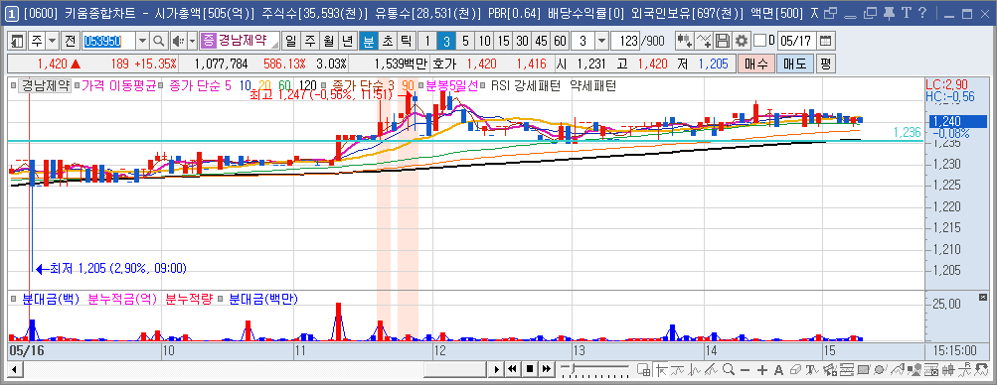Image resolution: width=997 pixels, height=385 pixels.
Task: Open help question mark icon in title bar
Action: pyautogui.click(x=922, y=13)
